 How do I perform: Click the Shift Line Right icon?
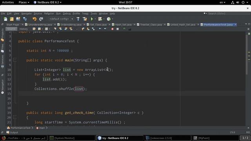click(105, 29)
